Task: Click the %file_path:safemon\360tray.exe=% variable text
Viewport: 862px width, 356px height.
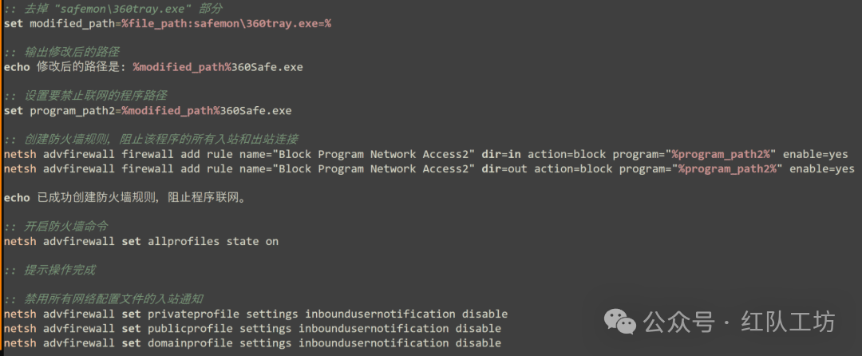Action: point(227,24)
